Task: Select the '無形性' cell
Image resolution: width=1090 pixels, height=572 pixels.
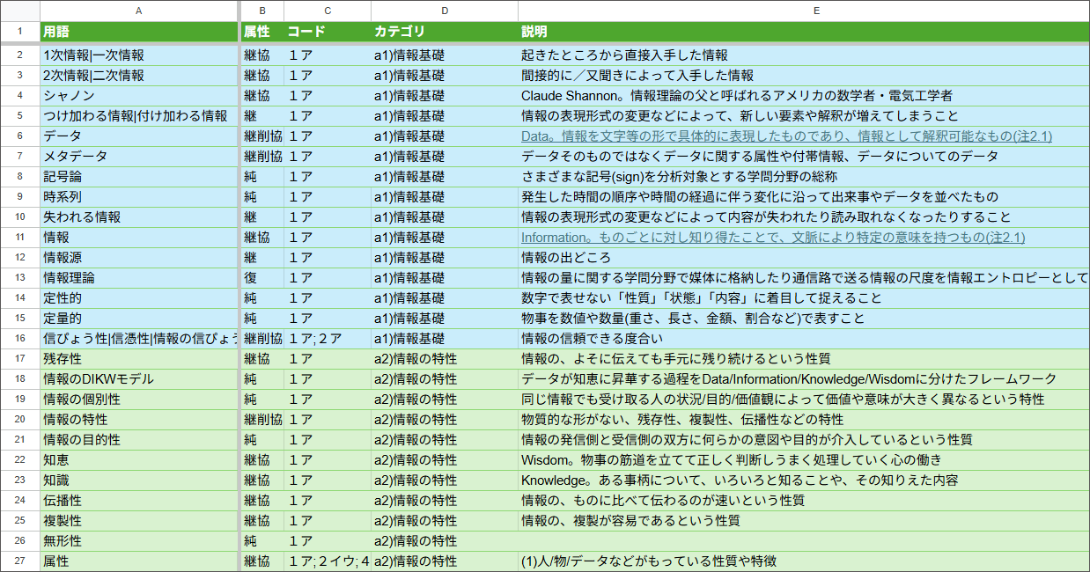Action: pyautogui.click(x=139, y=541)
